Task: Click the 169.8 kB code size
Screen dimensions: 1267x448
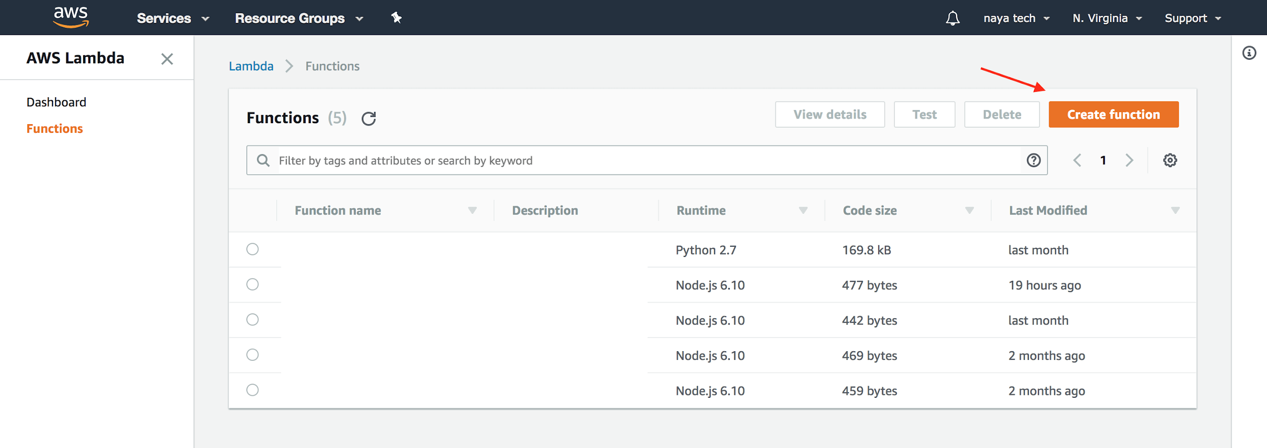Action: click(x=867, y=250)
